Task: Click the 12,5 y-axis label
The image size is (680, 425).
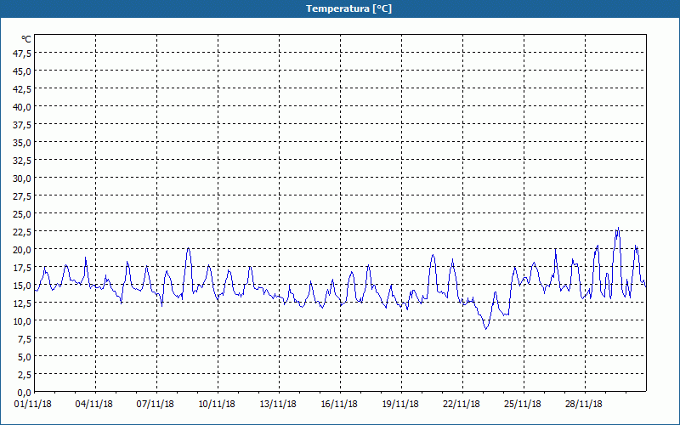Action: (x=22, y=303)
